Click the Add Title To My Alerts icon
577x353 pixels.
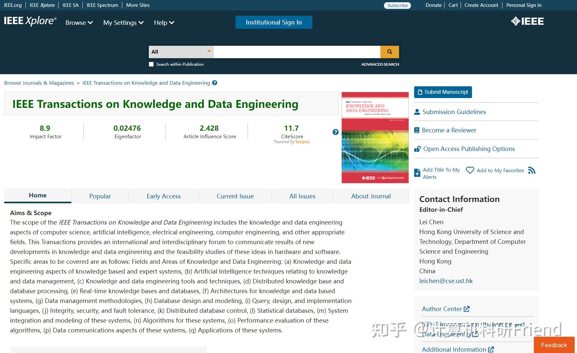pos(417,172)
